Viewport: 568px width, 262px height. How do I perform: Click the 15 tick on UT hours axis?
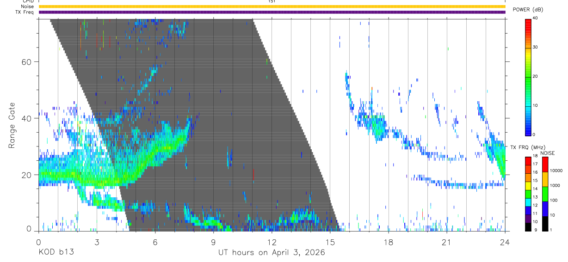pos(330,242)
